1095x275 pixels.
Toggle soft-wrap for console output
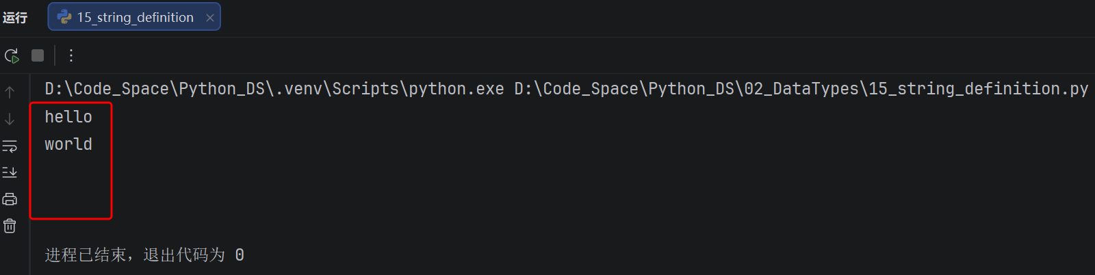10,146
